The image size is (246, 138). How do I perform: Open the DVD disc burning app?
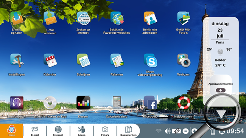tap(50, 103)
